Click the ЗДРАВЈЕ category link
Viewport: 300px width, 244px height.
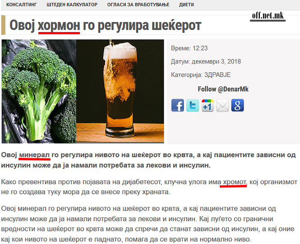click(x=217, y=75)
